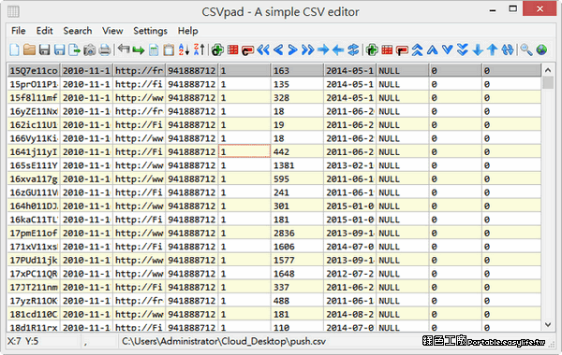Click the clipboard paste icon
The width and height of the screenshot is (562, 355).
click(x=169, y=50)
